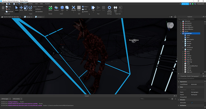
Task: Activate the Scale tool
Action: click(26, 8)
